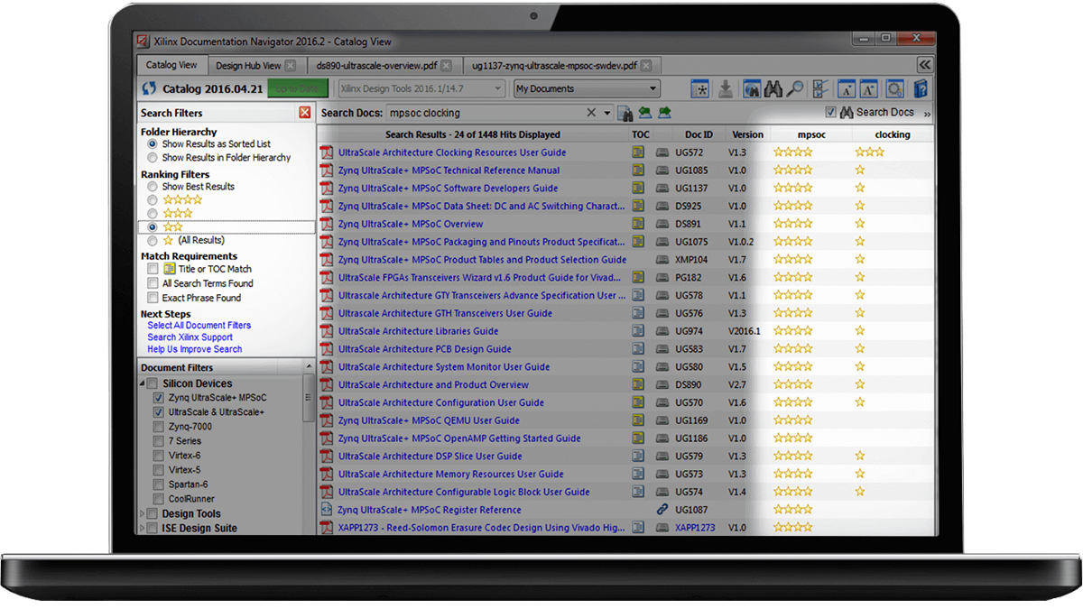Open the blue help book icon
1083x609 pixels.
click(920, 88)
